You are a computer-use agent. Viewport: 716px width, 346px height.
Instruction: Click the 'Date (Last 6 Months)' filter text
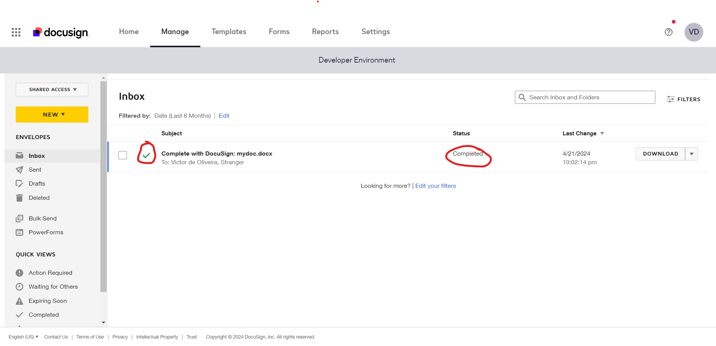[183, 116]
